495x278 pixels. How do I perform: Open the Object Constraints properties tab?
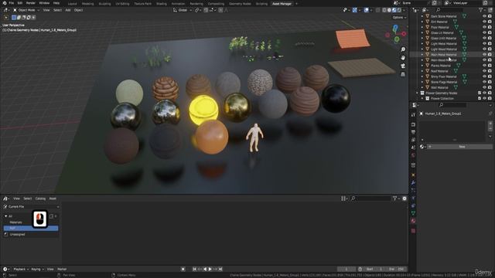pos(413,205)
